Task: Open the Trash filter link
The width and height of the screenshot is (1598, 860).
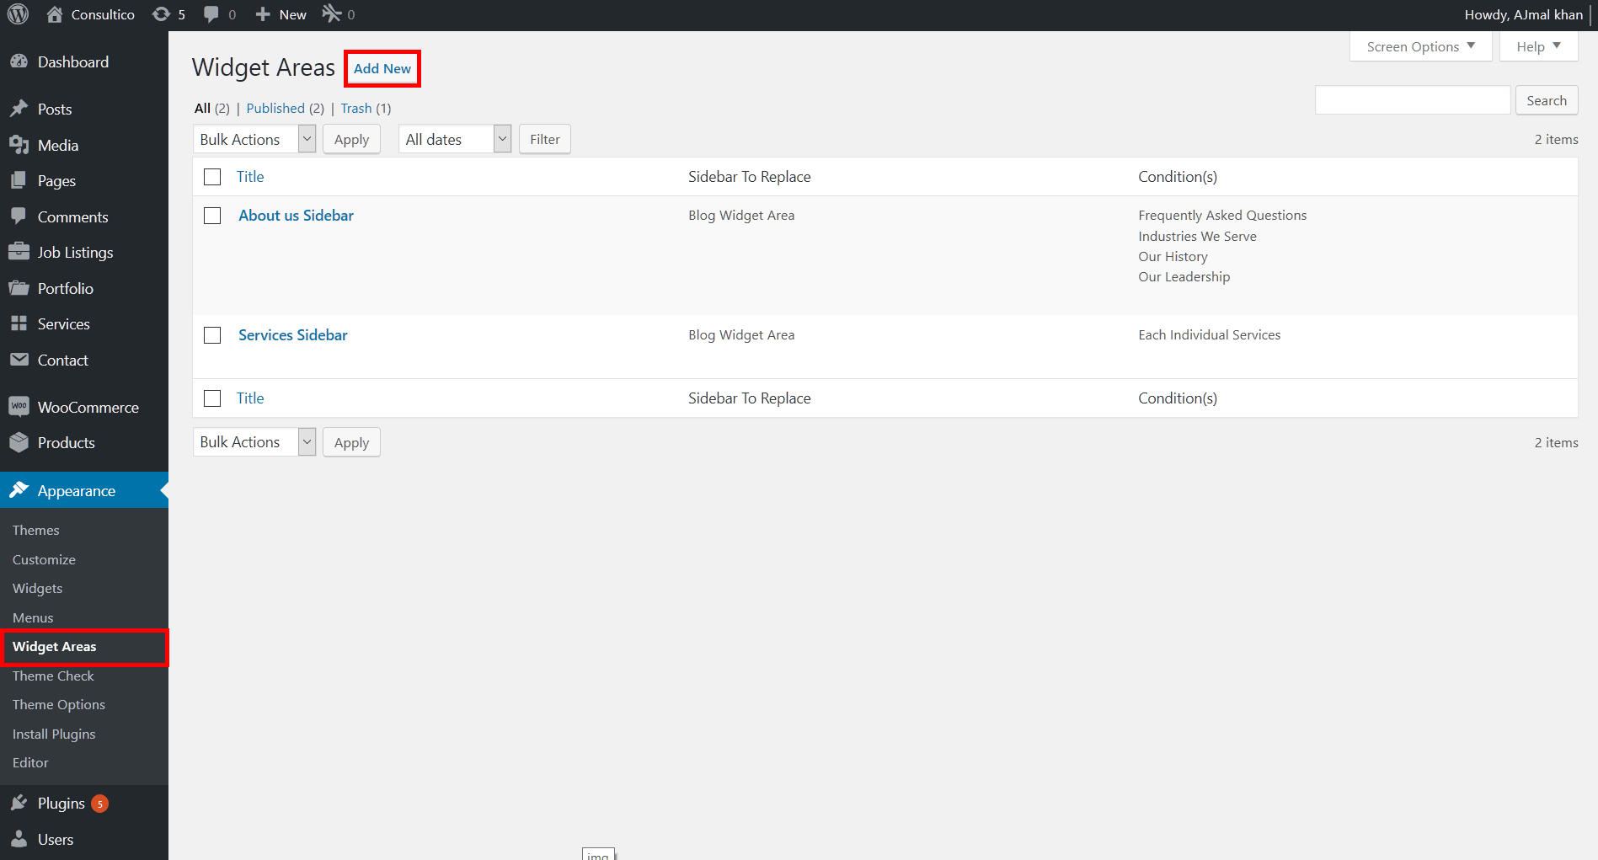Action: (x=355, y=108)
